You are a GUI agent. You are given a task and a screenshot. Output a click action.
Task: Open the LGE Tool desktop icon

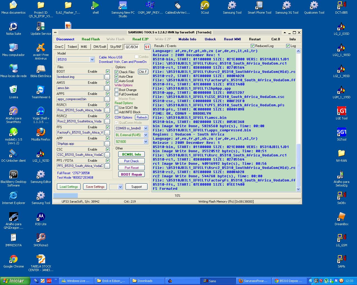[x=341, y=113]
